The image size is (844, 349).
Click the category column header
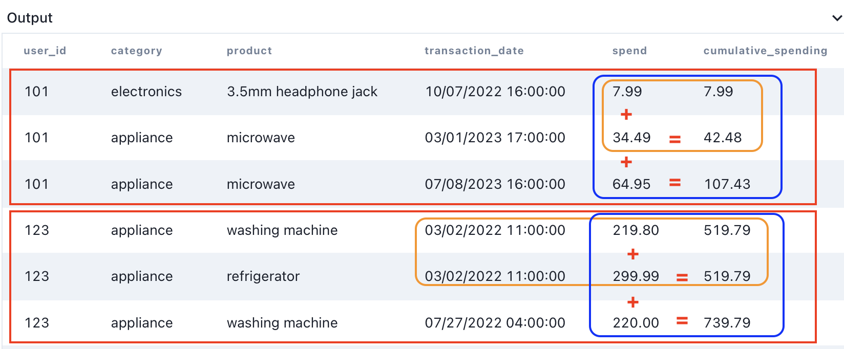(136, 51)
